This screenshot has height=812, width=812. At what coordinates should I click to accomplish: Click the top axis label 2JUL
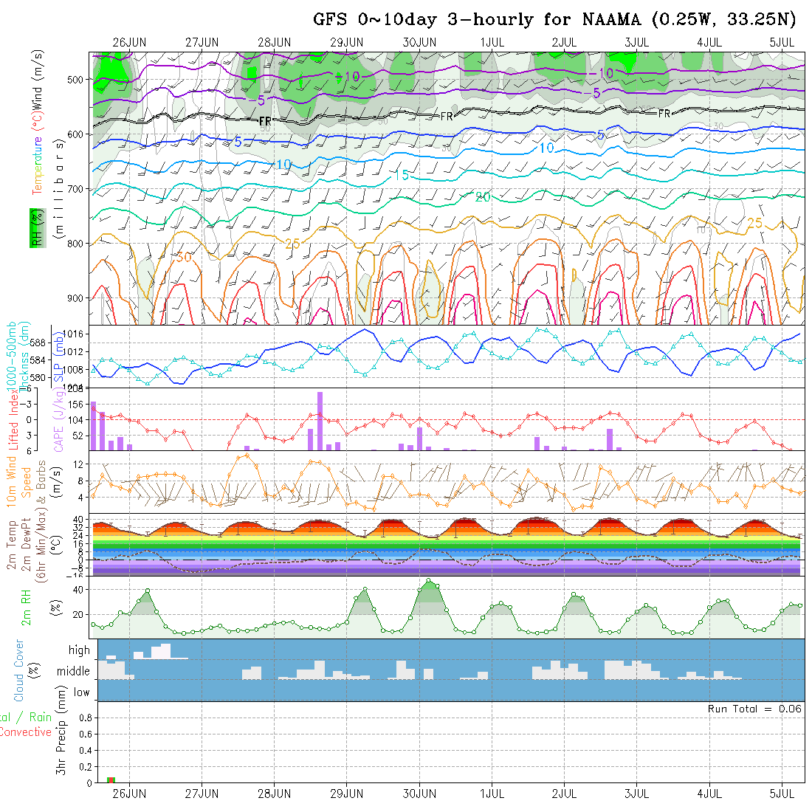pos(564,43)
